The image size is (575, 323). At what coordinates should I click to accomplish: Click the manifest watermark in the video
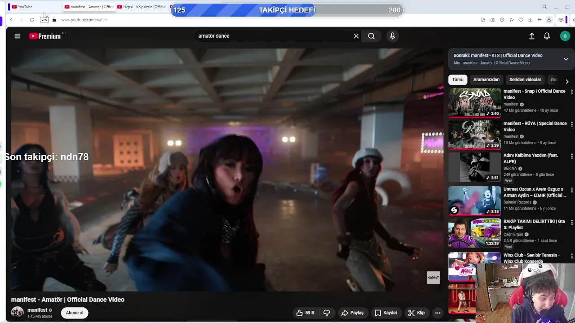click(x=433, y=278)
